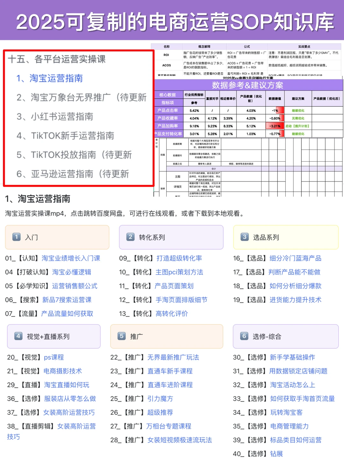The height and width of the screenshot is (459, 344).
Task: Open the "钻展" elective course link
Action: (x=277, y=453)
